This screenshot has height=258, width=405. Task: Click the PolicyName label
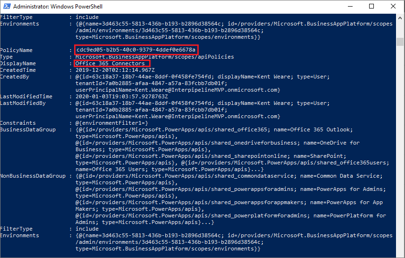tap(16, 50)
